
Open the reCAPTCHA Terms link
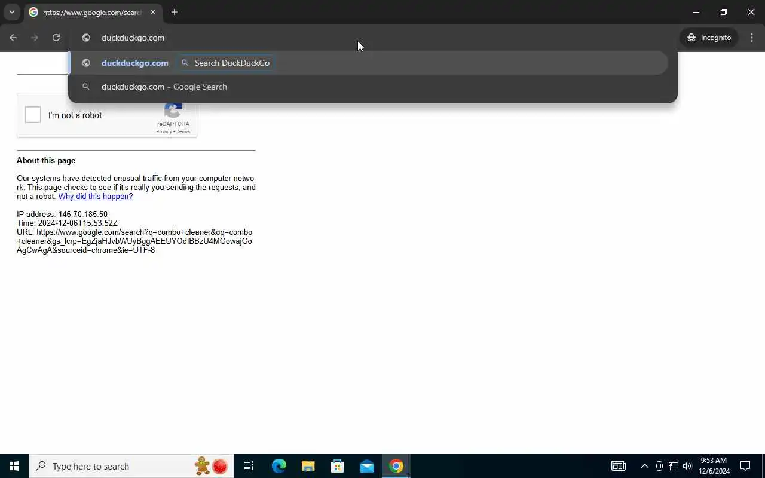(183, 131)
